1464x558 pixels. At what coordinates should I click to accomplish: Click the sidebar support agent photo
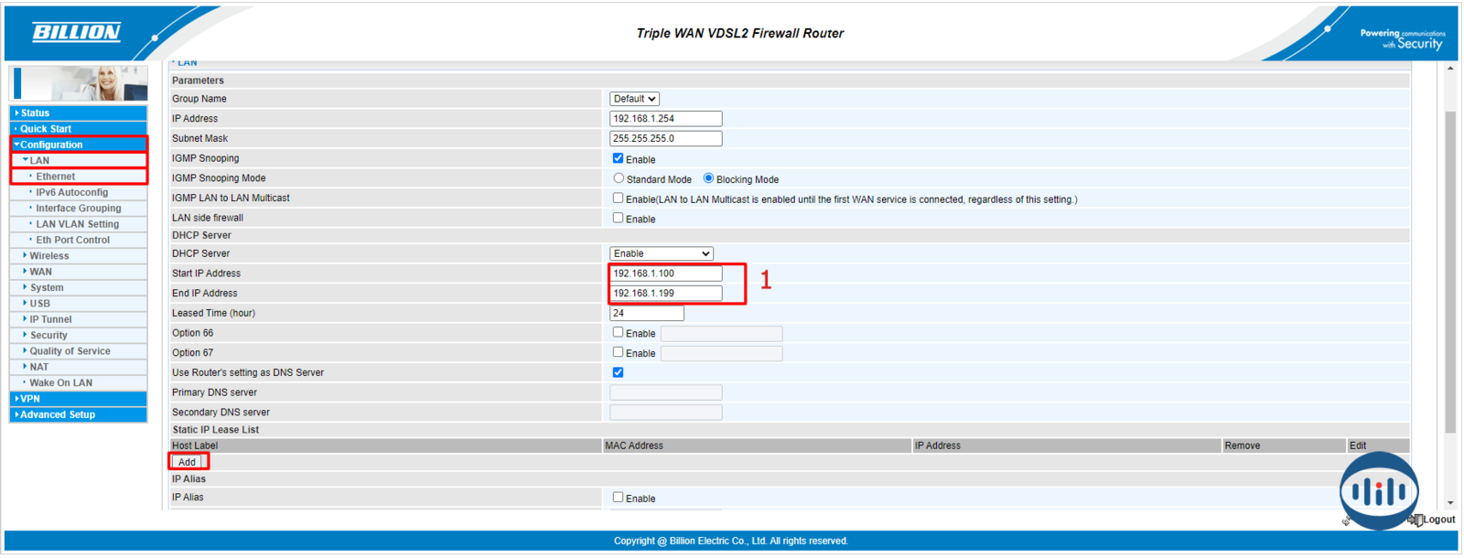pyautogui.click(x=79, y=83)
